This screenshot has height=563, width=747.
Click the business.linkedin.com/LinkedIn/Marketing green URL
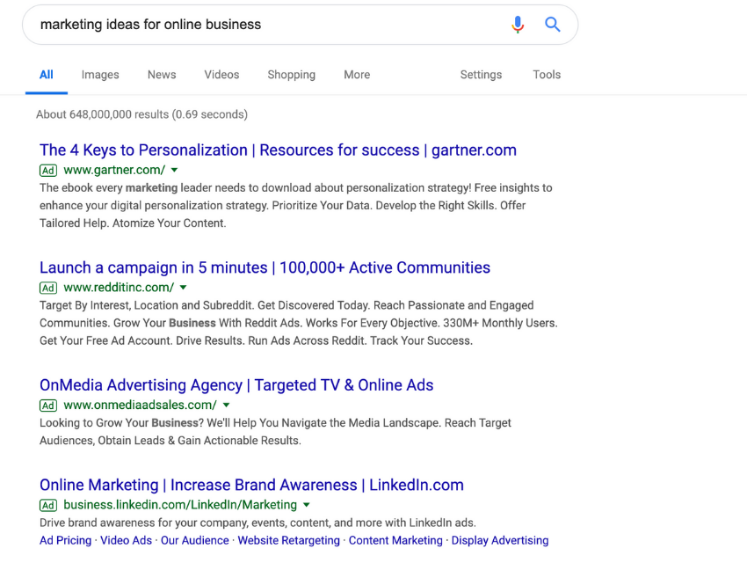[180, 505]
